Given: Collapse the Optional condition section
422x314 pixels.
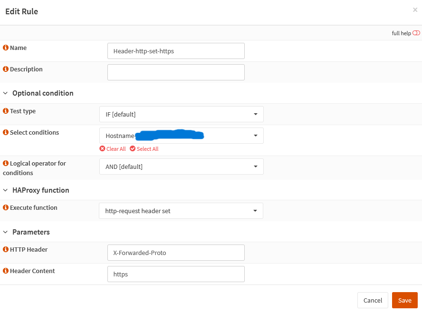Looking at the screenshot, I should click(x=6, y=93).
